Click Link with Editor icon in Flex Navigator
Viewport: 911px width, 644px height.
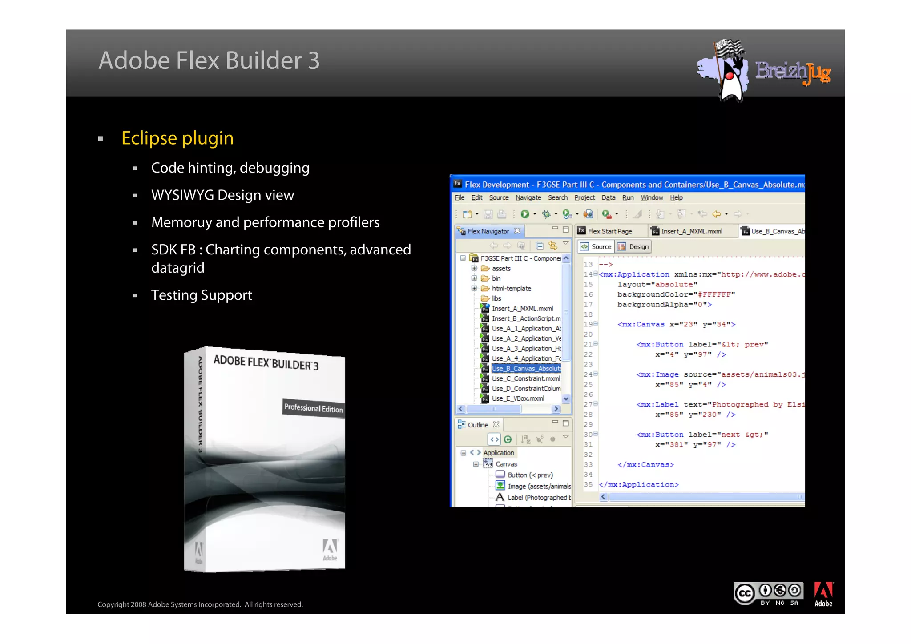(x=552, y=246)
